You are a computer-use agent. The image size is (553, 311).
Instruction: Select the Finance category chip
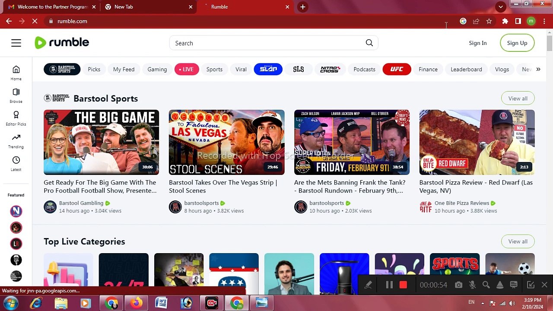[428, 69]
